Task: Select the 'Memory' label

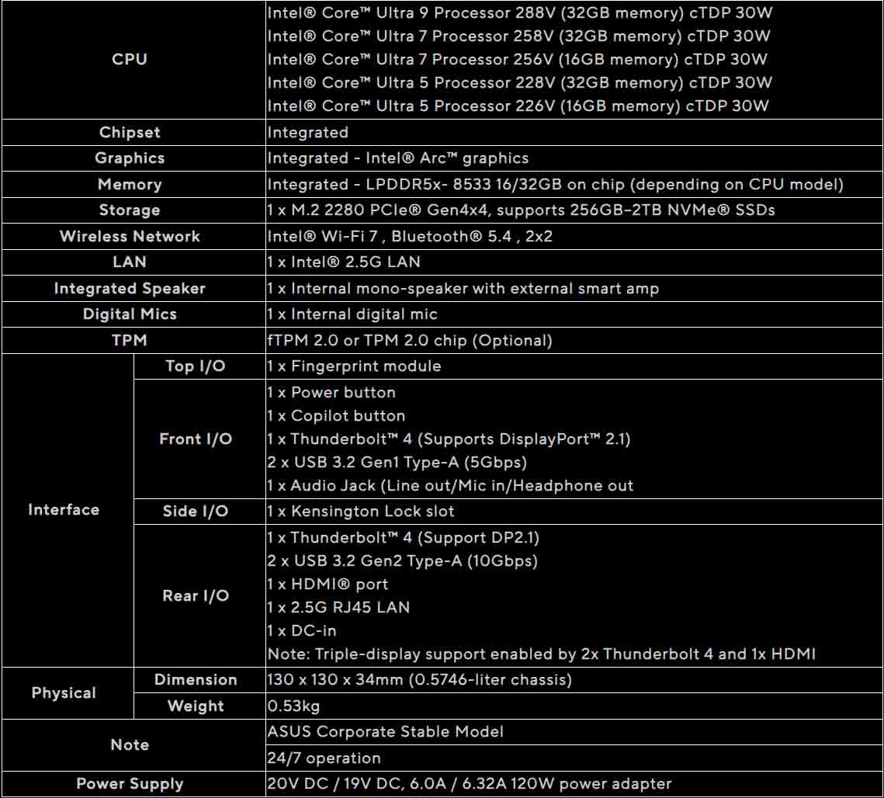Action: pyautogui.click(x=129, y=185)
